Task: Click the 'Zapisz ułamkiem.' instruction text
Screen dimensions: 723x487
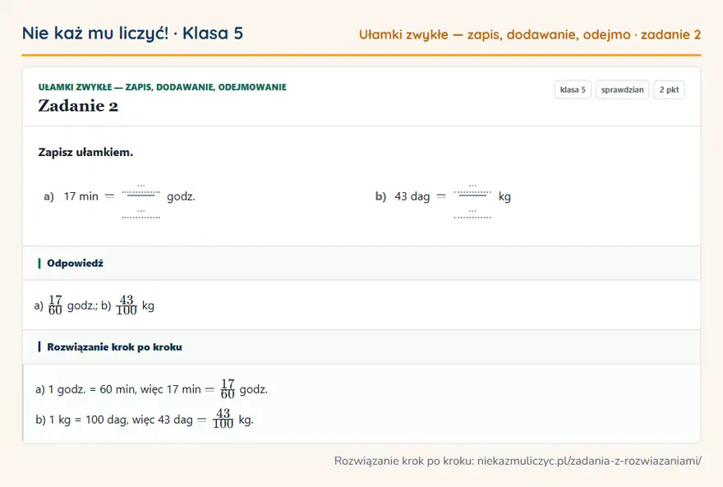Action: click(x=85, y=153)
